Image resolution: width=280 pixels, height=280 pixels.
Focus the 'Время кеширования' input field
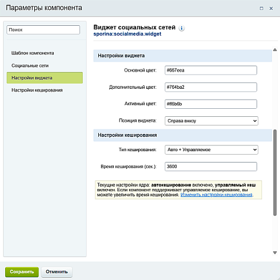pyautogui.click(x=211, y=167)
